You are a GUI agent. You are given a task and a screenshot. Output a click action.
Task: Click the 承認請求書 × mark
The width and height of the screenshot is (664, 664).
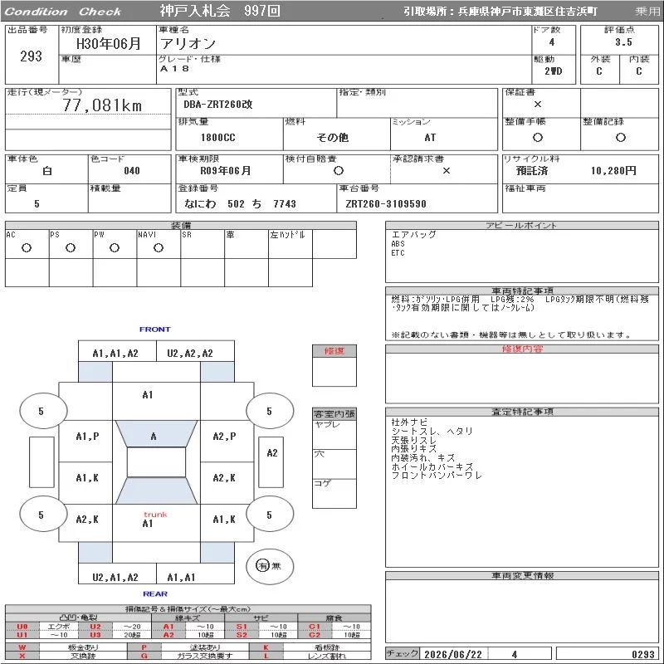(x=446, y=171)
